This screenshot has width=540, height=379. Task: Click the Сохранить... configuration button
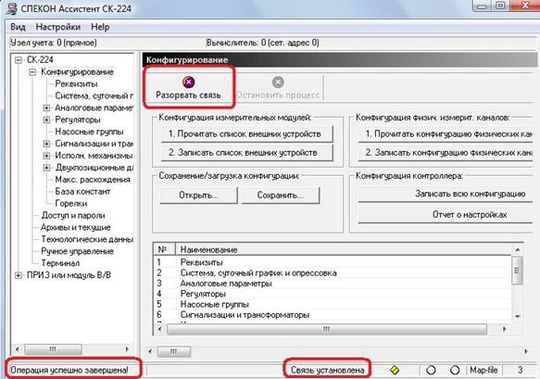pyautogui.click(x=281, y=196)
